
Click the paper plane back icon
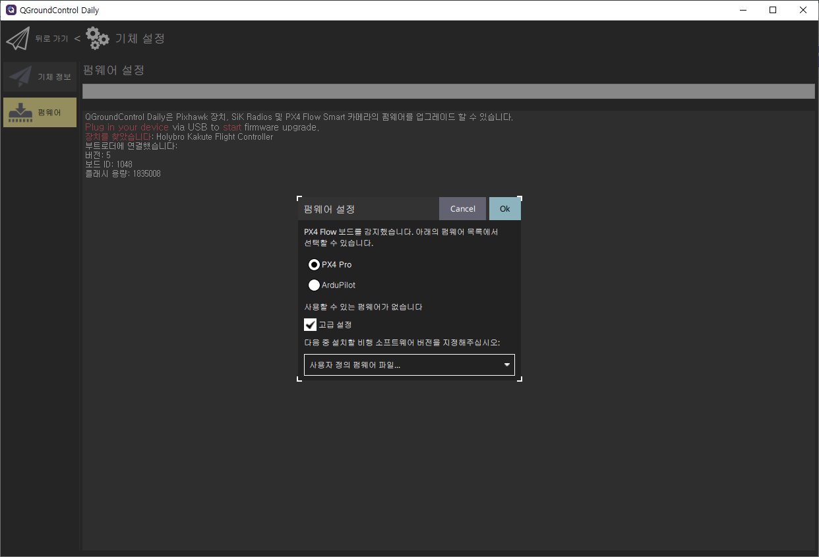[18, 39]
